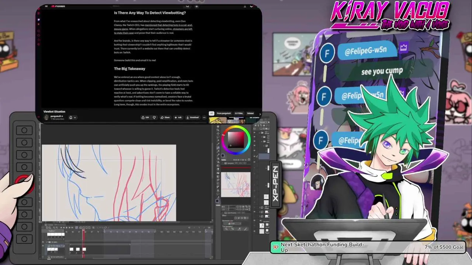Like the Viewbot Situation video

click(x=145, y=117)
